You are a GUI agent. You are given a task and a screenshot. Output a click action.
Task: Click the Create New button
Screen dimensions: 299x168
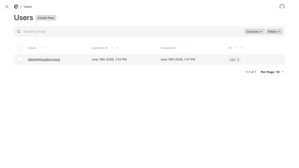[x=46, y=18]
